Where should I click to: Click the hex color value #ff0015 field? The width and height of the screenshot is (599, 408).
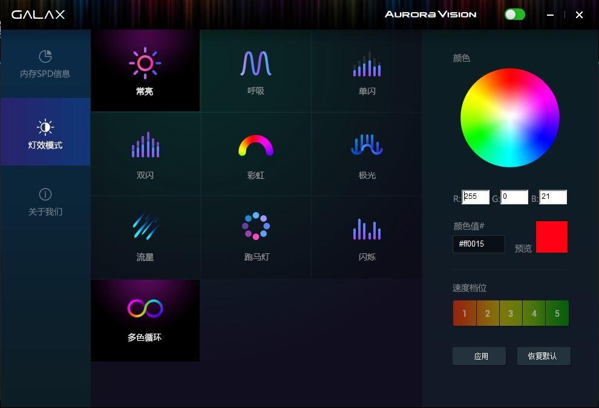pyautogui.click(x=479, y=244)
